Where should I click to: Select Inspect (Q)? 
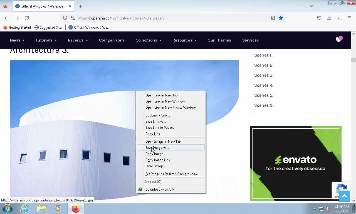point(170,182)
